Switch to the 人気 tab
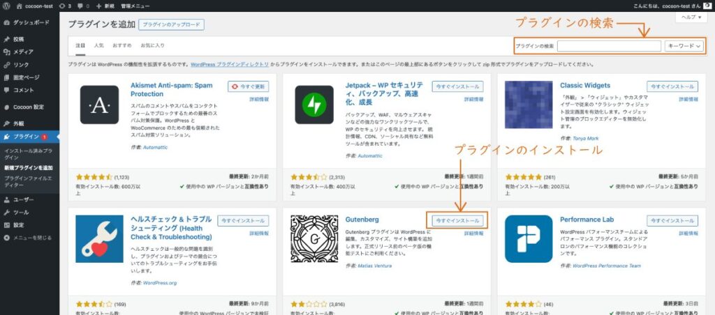Viewport: 715px width, 315px height. (98, 46)
